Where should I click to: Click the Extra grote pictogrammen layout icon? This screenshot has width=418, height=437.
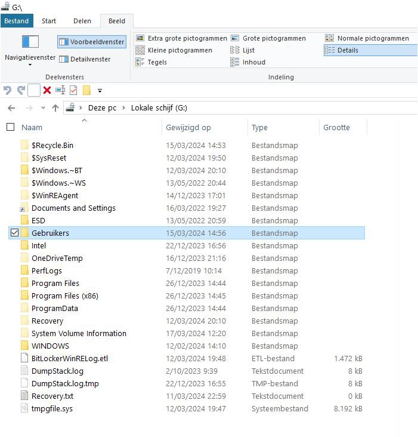click(x=140, y=38)
